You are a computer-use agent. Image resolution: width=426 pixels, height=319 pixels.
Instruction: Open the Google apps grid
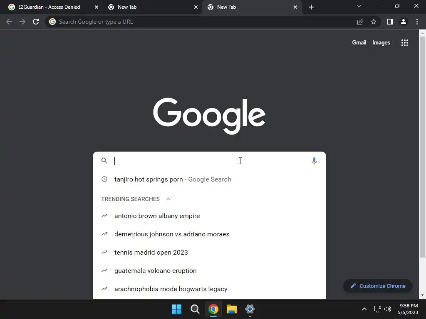[404, 43]
